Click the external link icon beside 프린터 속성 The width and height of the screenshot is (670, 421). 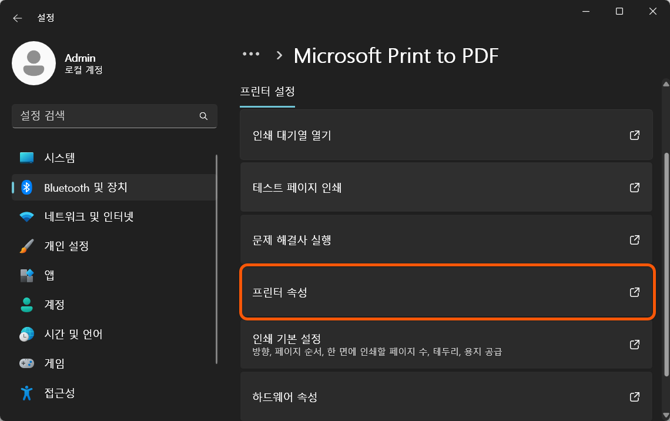tap(634, 292)
